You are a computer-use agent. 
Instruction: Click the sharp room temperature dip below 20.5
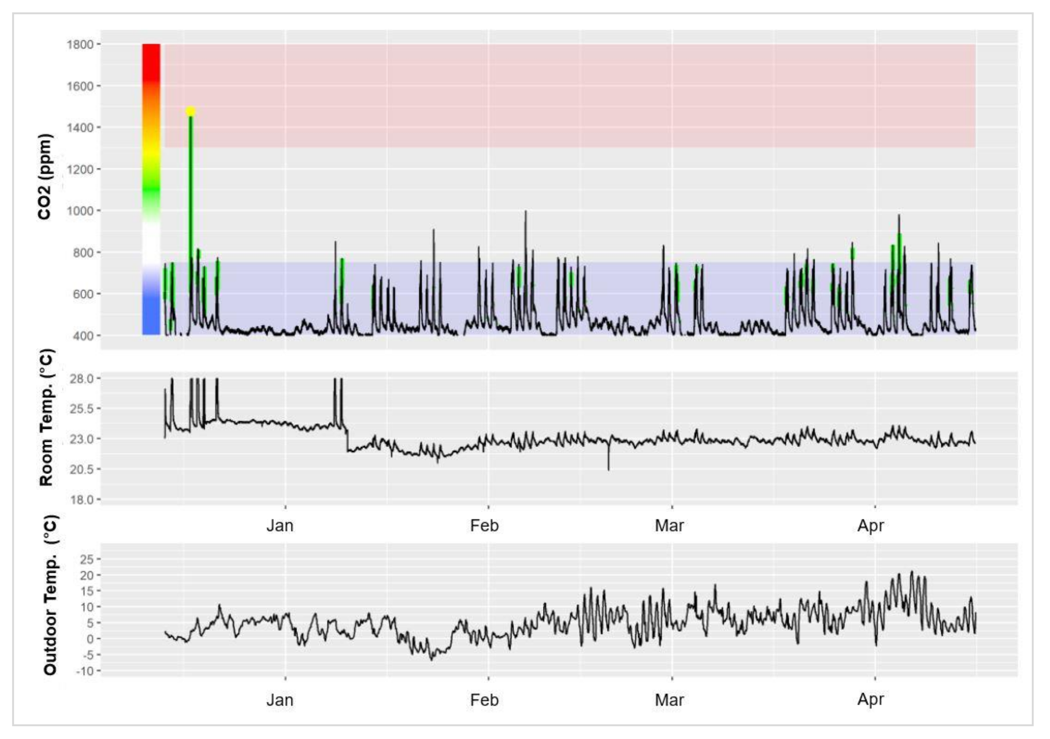(608, 467)
